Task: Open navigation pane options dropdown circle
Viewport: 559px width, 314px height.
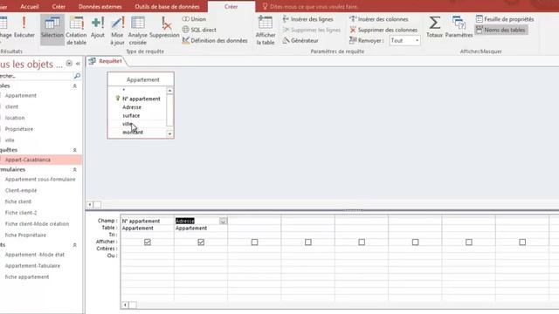Action: click(69, 64)
